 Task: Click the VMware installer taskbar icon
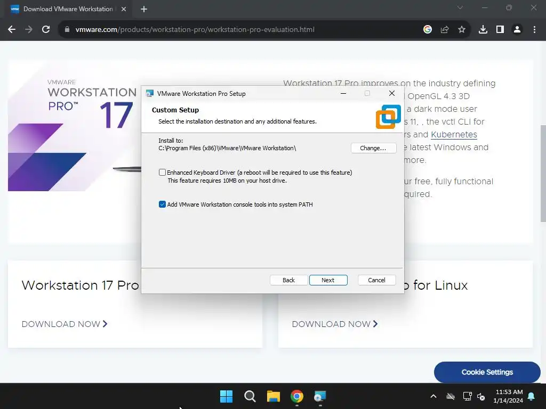click(x=320, y=396)
